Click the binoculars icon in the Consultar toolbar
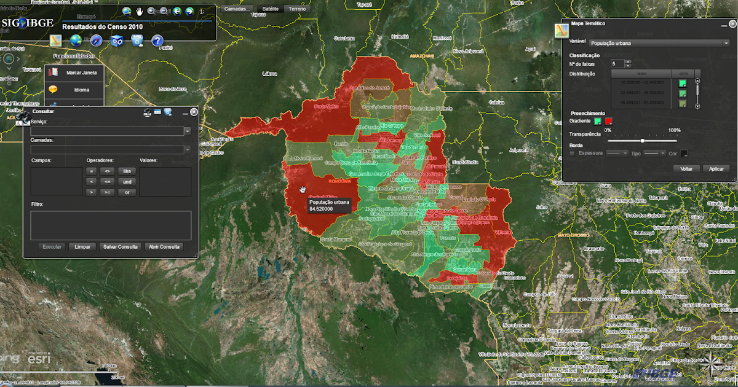The width and height of the screenshot is (738, 387). pos(147,112)
